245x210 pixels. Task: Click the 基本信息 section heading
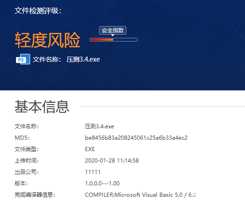42,107
